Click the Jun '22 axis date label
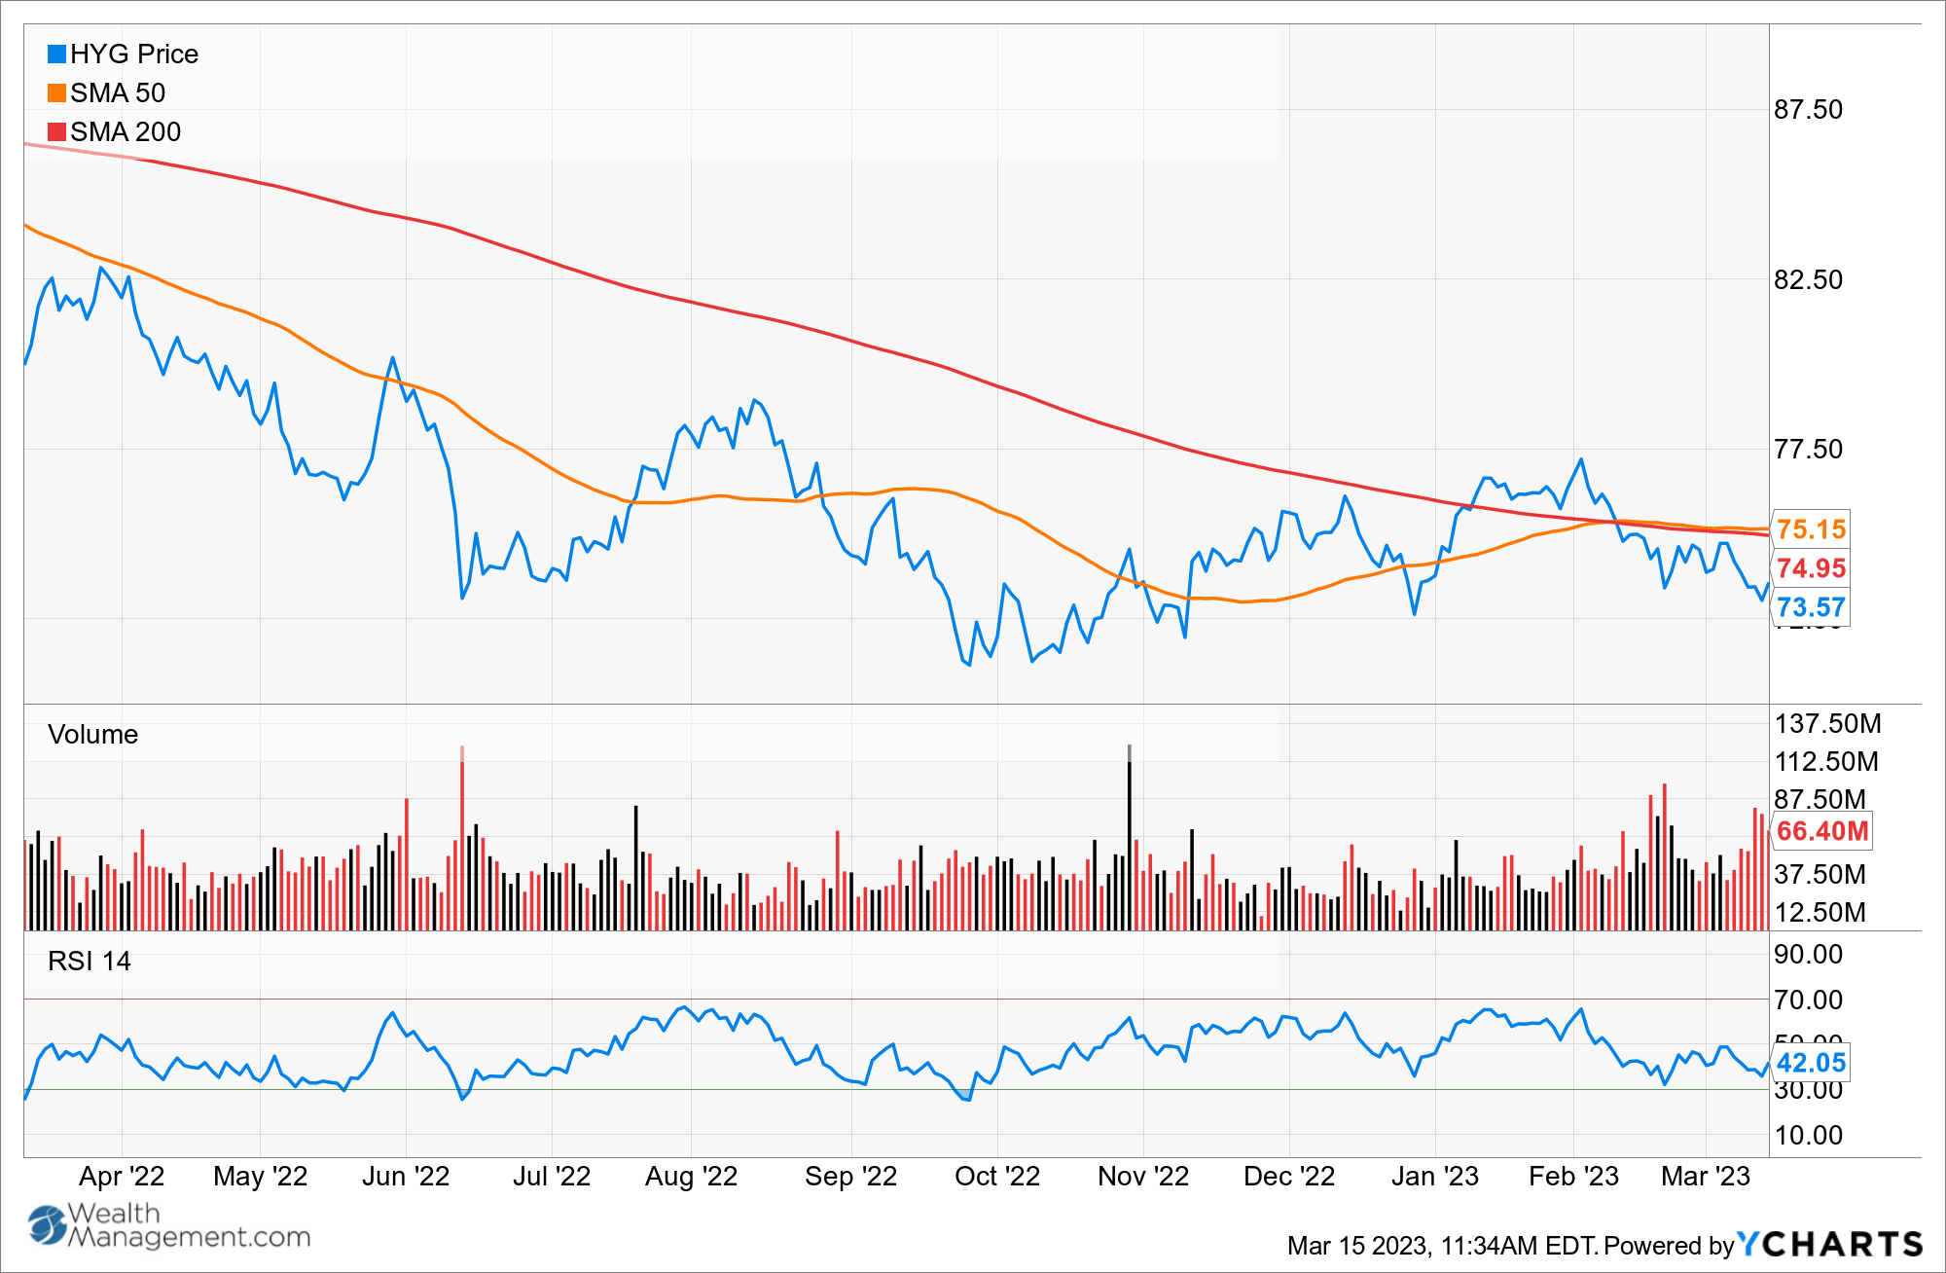 point(405,1177)
